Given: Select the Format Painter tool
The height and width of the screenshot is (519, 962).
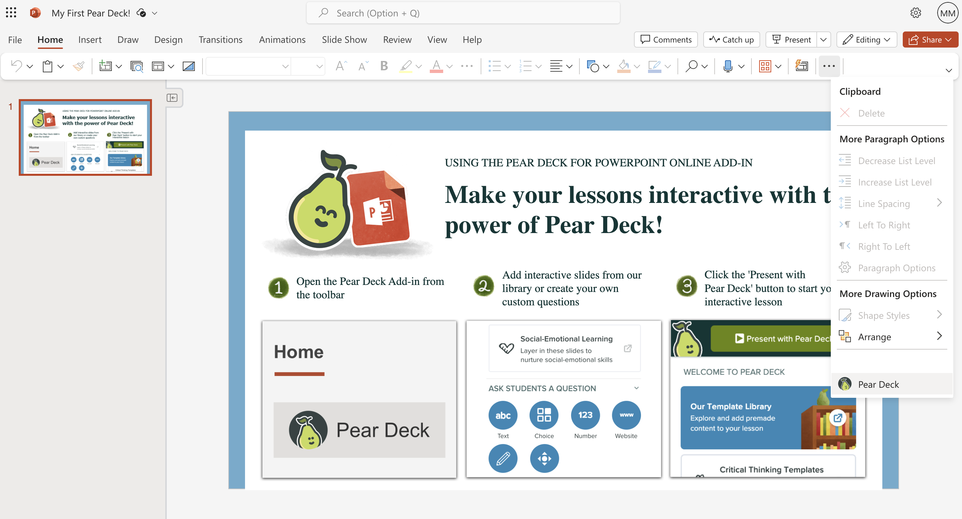Looking at the screenshot, I should 78,66.
